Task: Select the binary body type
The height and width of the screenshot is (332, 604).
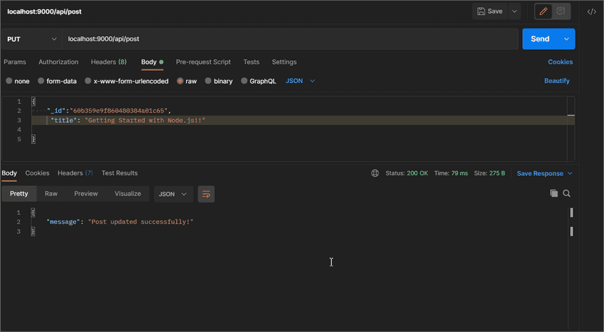Action: pyautogui.click(x=208, y=81)
